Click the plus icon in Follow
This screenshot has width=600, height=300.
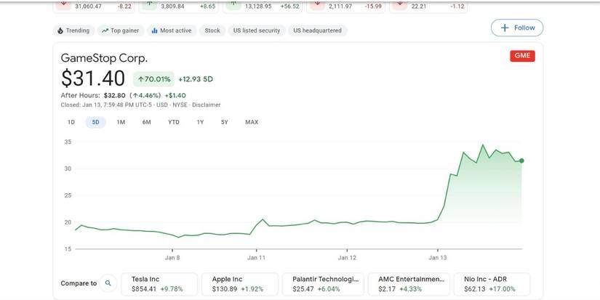click(x=505, y=28)
